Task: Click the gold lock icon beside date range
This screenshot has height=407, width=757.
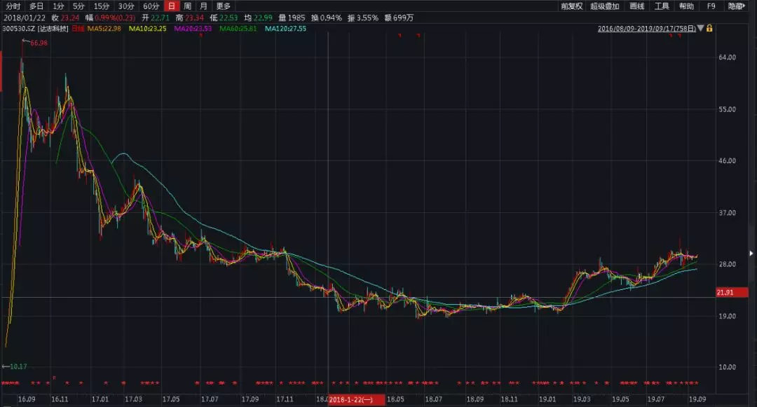Action: (x=709, y=29)
